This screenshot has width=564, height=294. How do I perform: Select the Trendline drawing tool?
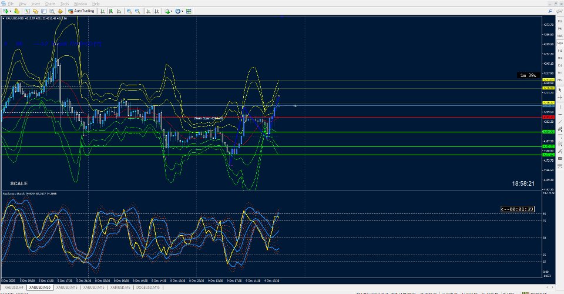point(560,122)
